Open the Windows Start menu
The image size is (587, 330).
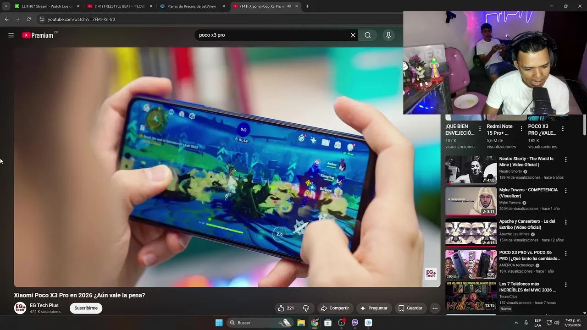point(219,323)
